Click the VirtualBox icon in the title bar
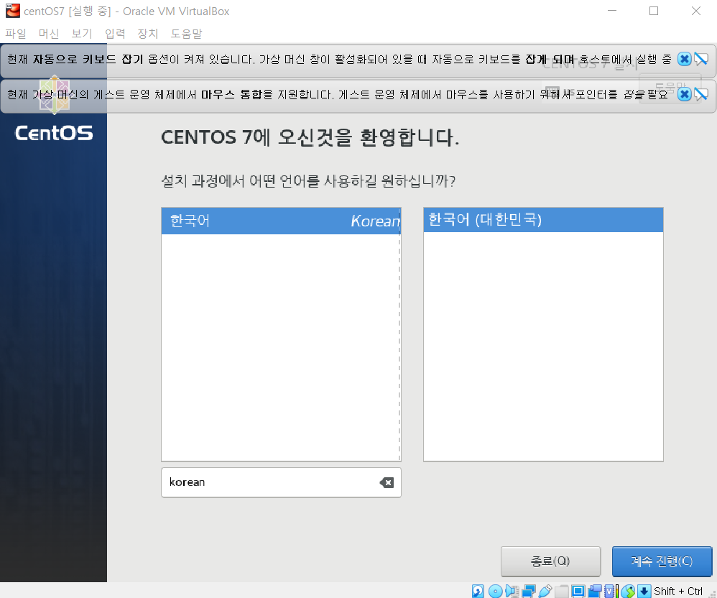717x598 pixels. pyautogui.click(x=13, y=11)
